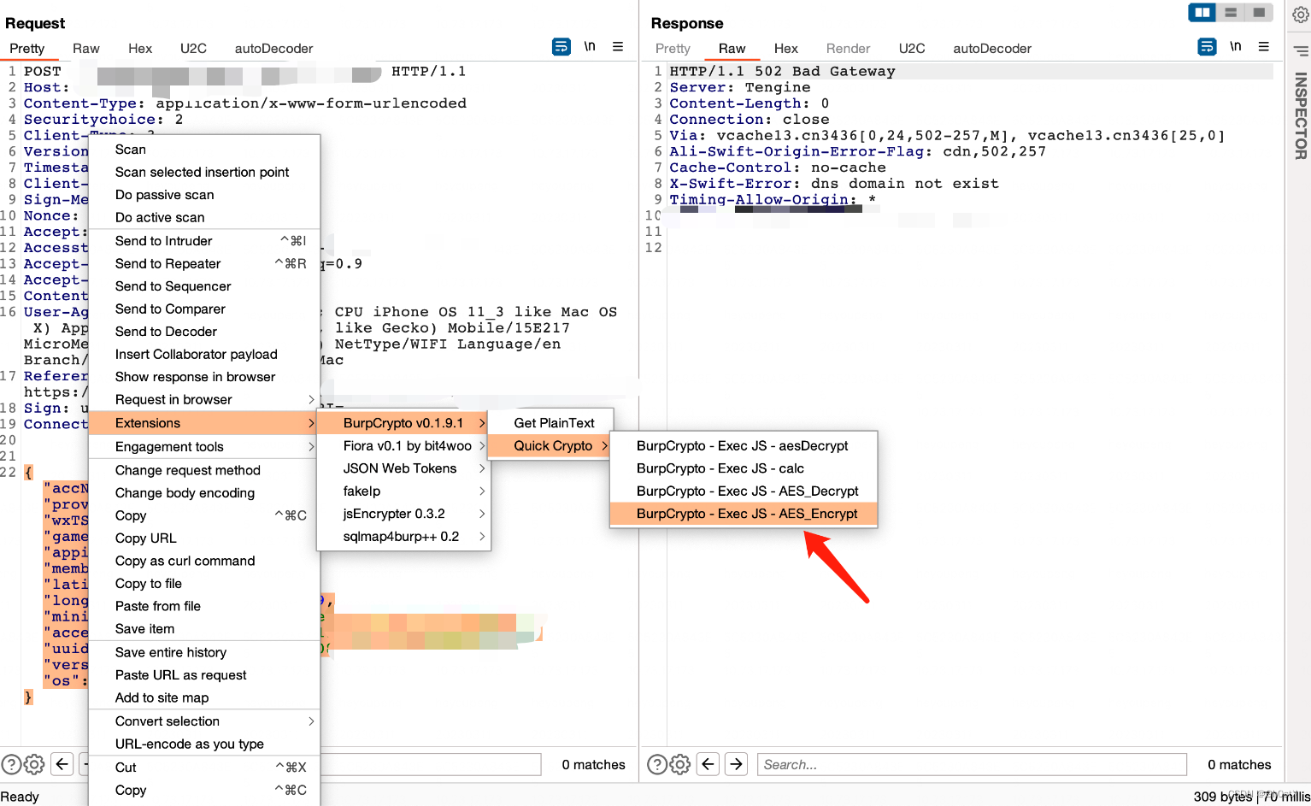Image resolution: width=1311 pixels, height=806 pixels.
Task: Focus the Response search input field
Action: [972, 764]
